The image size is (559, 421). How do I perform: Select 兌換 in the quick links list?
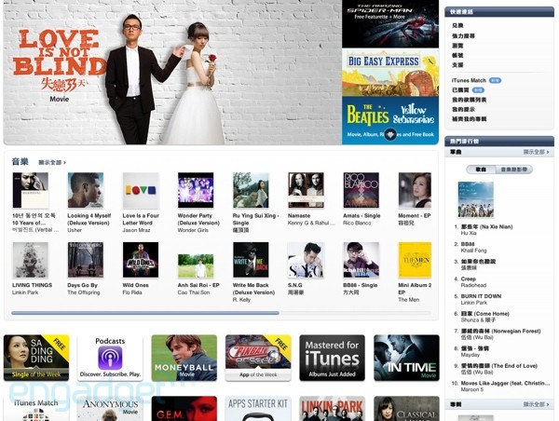tap(457, 26)
